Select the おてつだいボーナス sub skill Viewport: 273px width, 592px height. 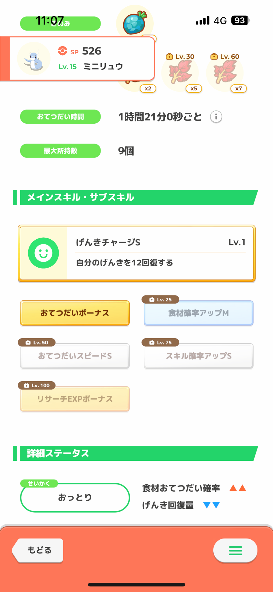point(75,313)
